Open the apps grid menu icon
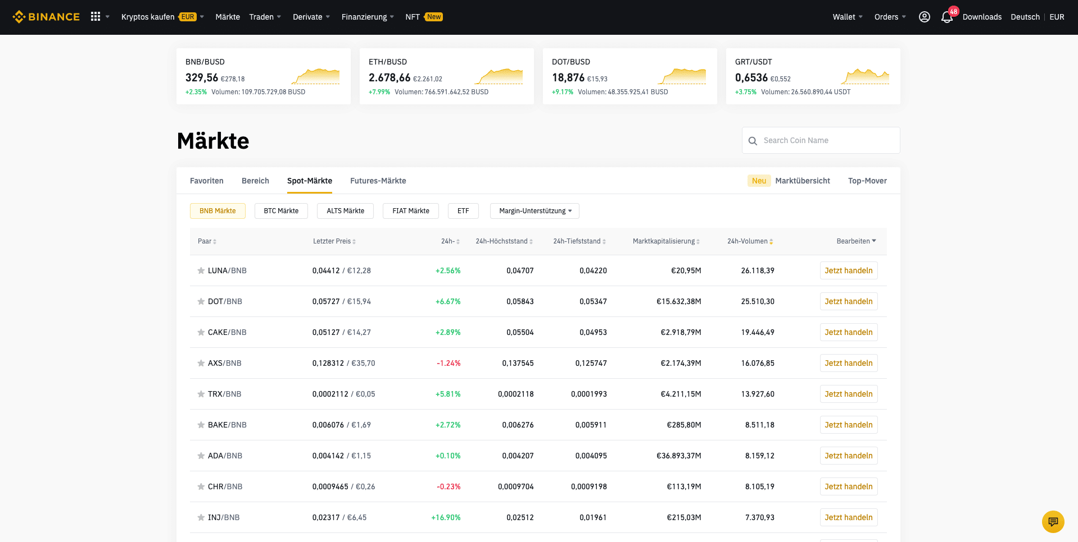This screenshot has height=542, width=1078. [x=96, y=17]
